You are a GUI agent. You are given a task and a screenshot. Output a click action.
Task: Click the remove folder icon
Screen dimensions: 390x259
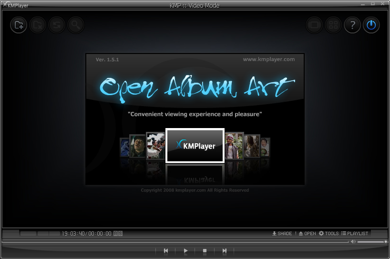[x=38, y=25]
